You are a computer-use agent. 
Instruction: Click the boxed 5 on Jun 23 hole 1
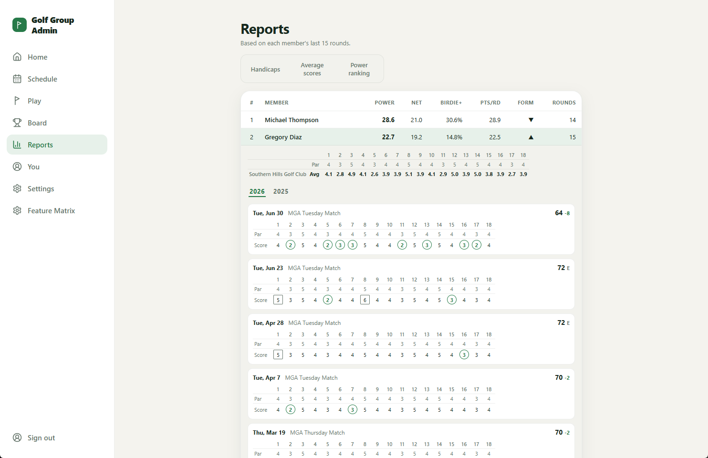coord(278,300)
